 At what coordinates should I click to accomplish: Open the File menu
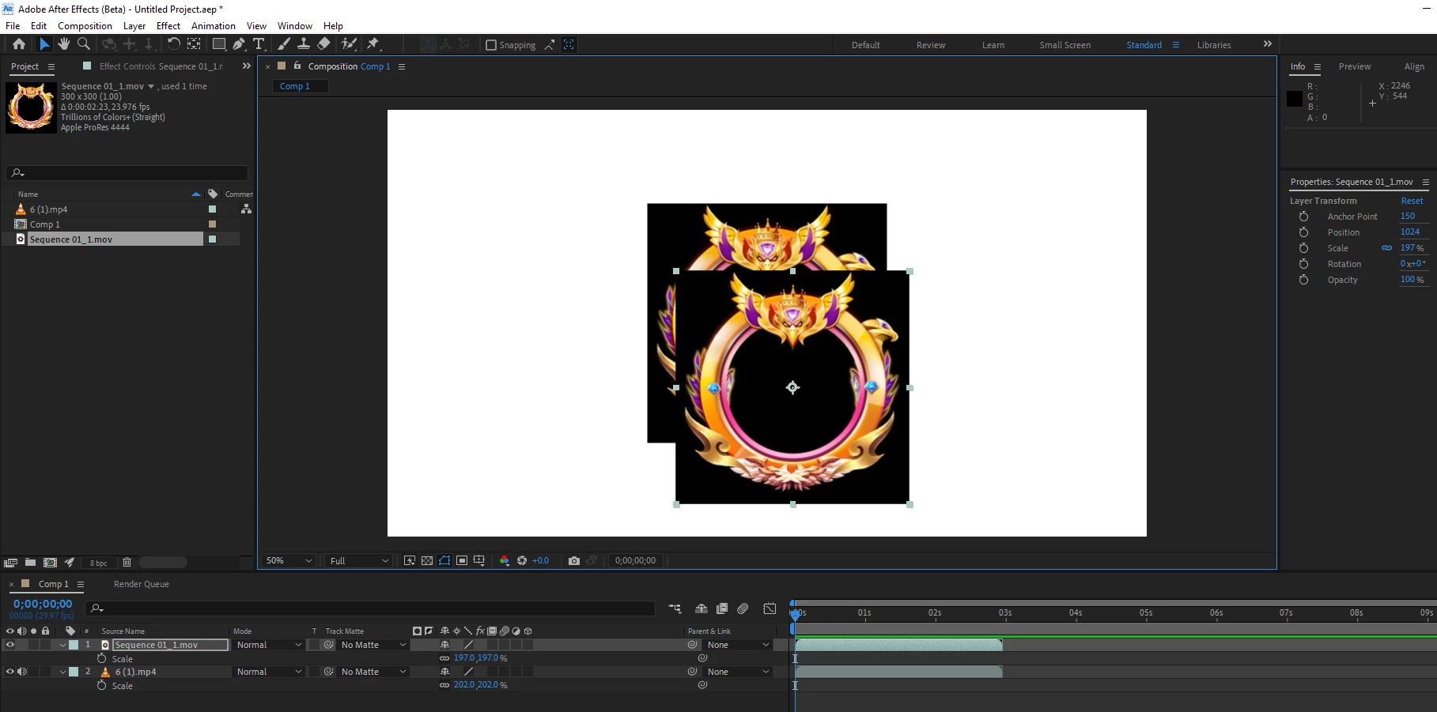[x=13, y=25]
